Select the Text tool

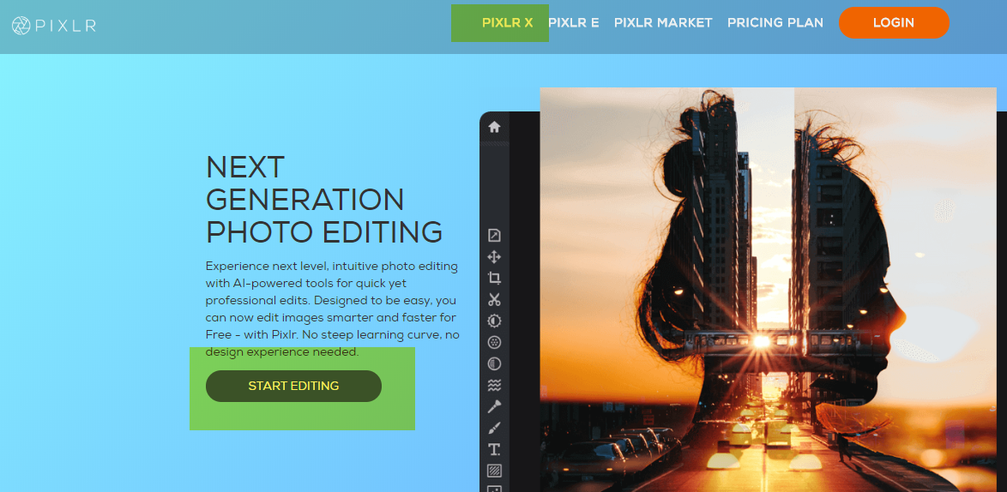tap(494, 449)
